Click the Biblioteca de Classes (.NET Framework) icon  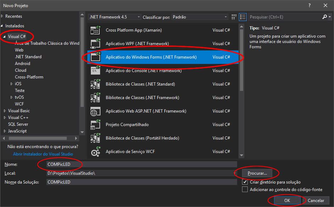click(95, 98)
